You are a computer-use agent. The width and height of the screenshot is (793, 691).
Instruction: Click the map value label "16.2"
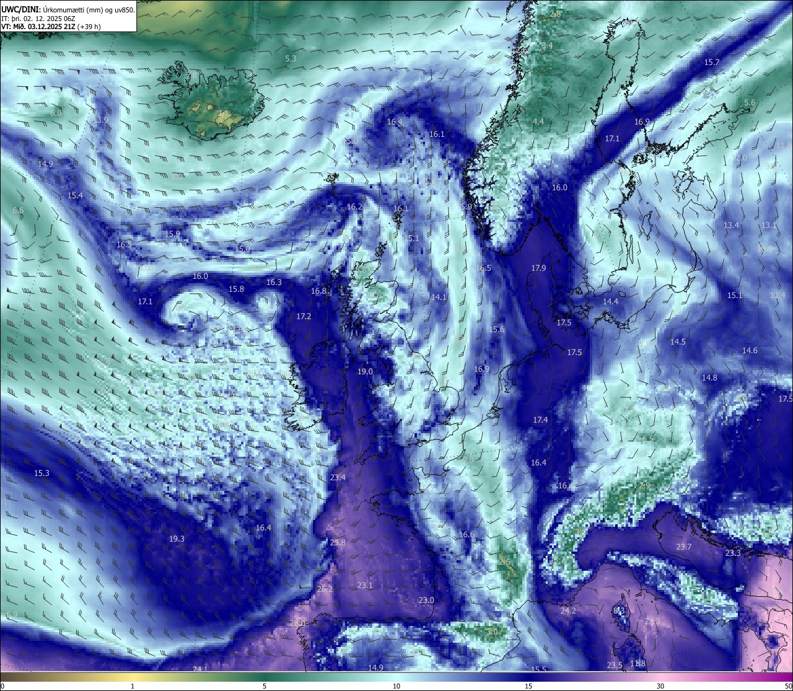(x=354, y=207)
